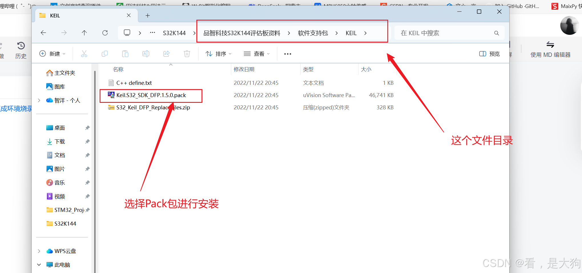
Task: Go forward with the right arrow button
Action: (64, 33)
